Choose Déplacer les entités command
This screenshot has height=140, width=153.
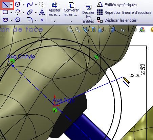[117, 20]
